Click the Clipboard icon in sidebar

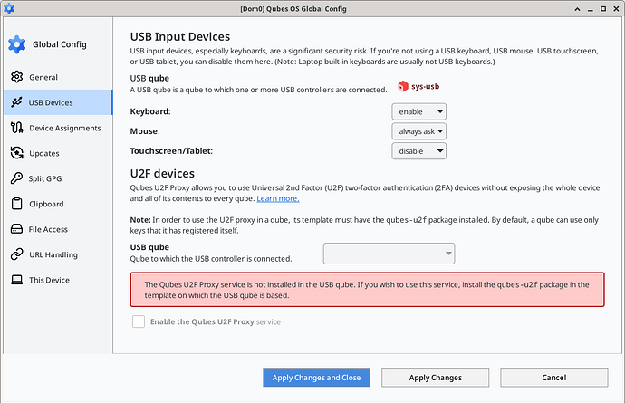point(16,204)
